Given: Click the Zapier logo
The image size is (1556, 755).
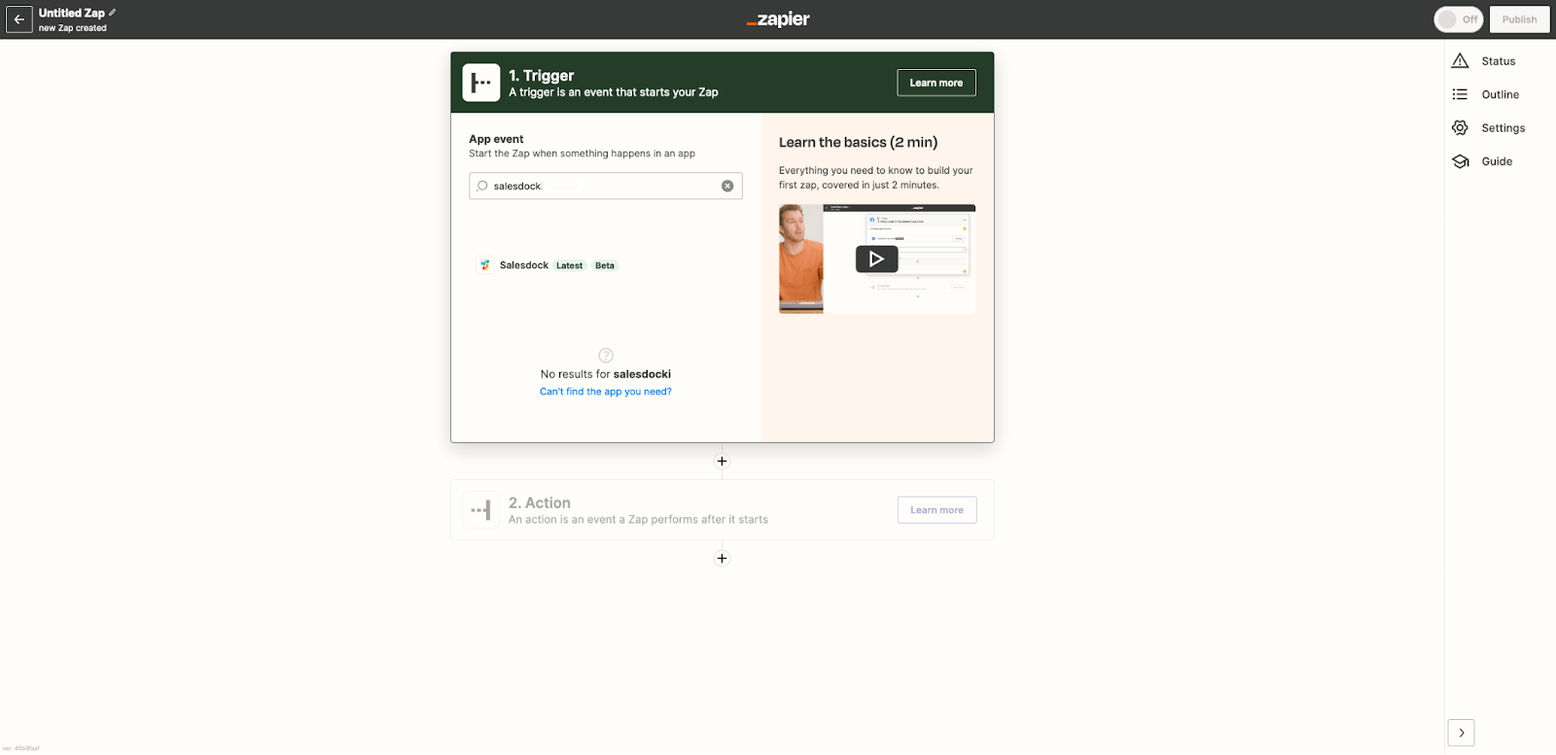Looking at the screenshot, I should [778, 19].
